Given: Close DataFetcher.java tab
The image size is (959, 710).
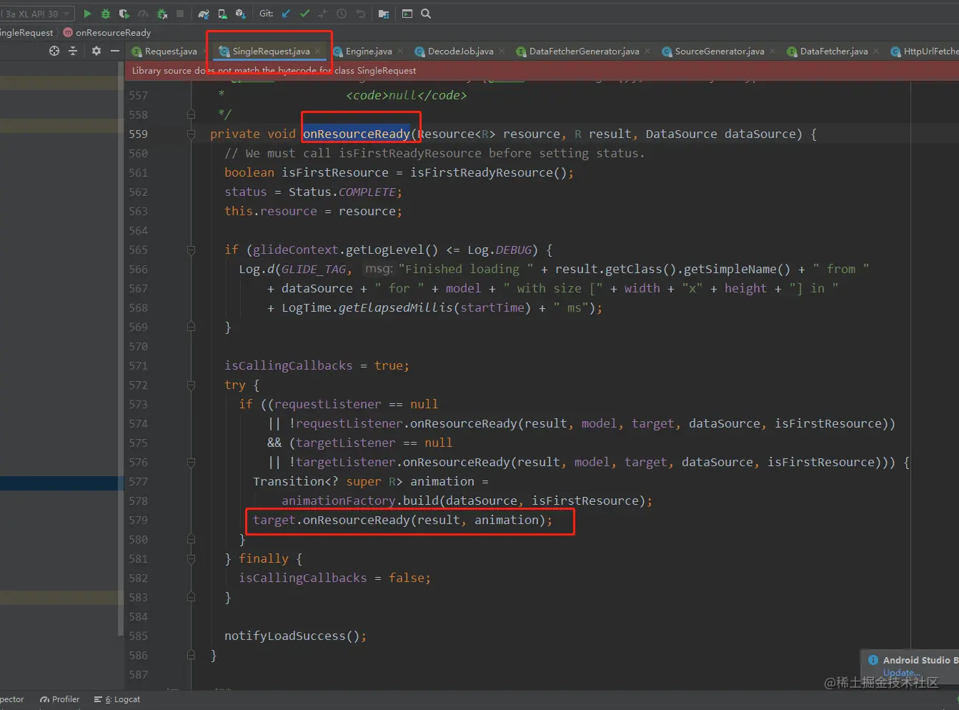Looking at the screenshot, I should [x=876, y=51].
